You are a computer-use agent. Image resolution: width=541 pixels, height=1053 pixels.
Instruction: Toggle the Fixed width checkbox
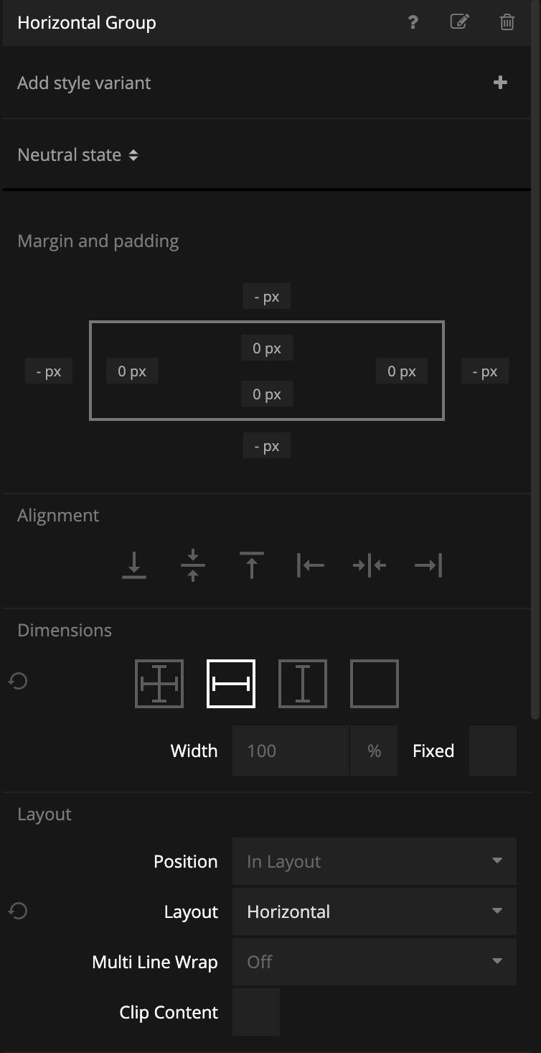click(x=492, y=751)
